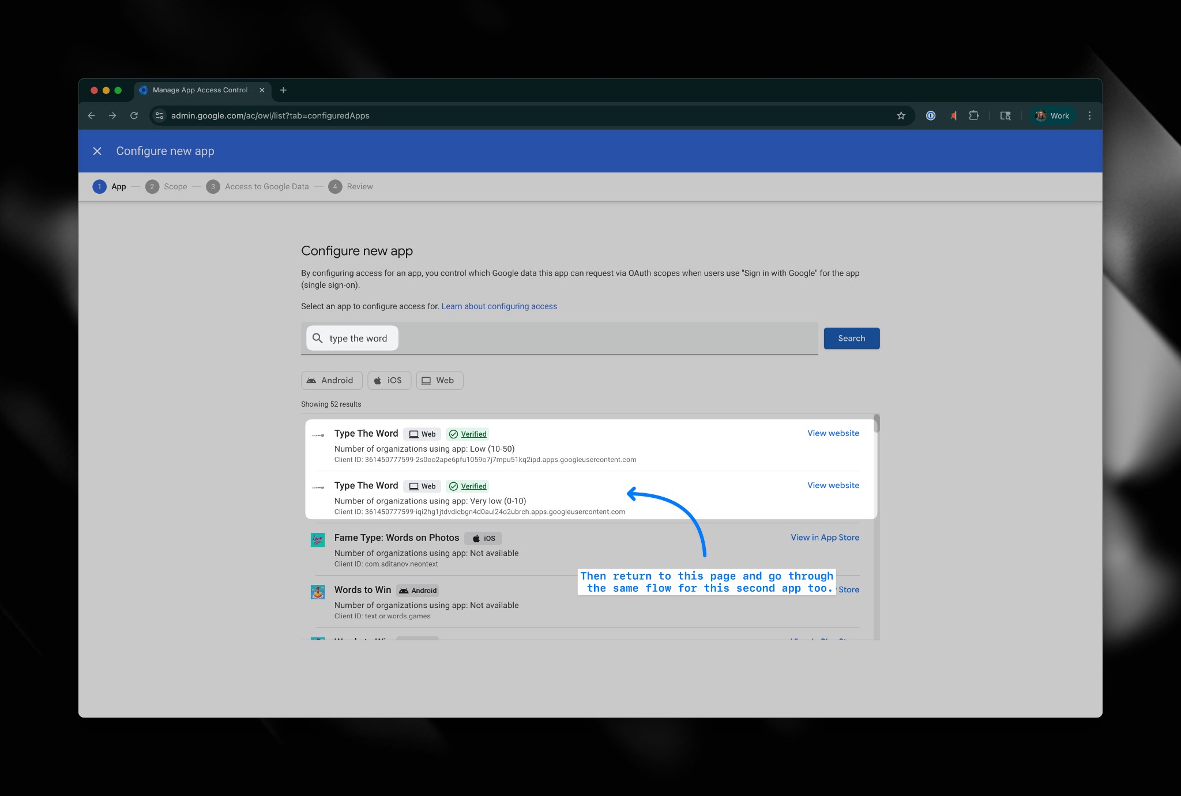This screenshot has height=796, width=1181.
Task: Click the Words to Win app icon
Action: (x=318, y=592)
